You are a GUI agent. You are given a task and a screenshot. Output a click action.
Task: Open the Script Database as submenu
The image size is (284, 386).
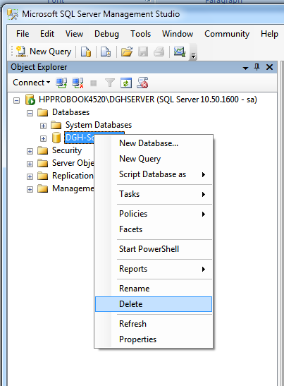[x=154, y=174]
